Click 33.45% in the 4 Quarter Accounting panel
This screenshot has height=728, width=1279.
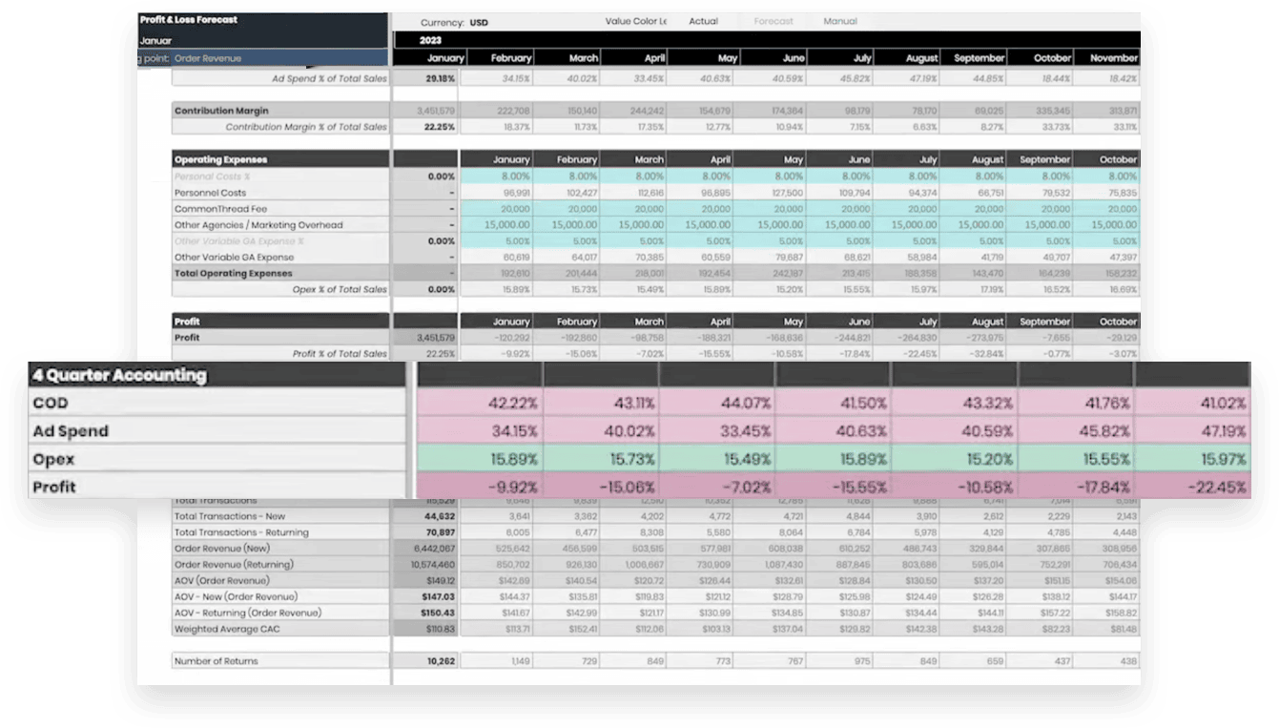point(716,431)
